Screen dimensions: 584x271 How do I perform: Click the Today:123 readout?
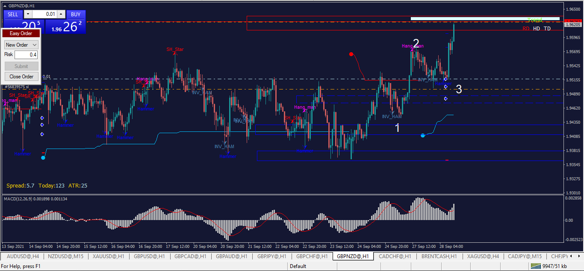click(51, 186)
